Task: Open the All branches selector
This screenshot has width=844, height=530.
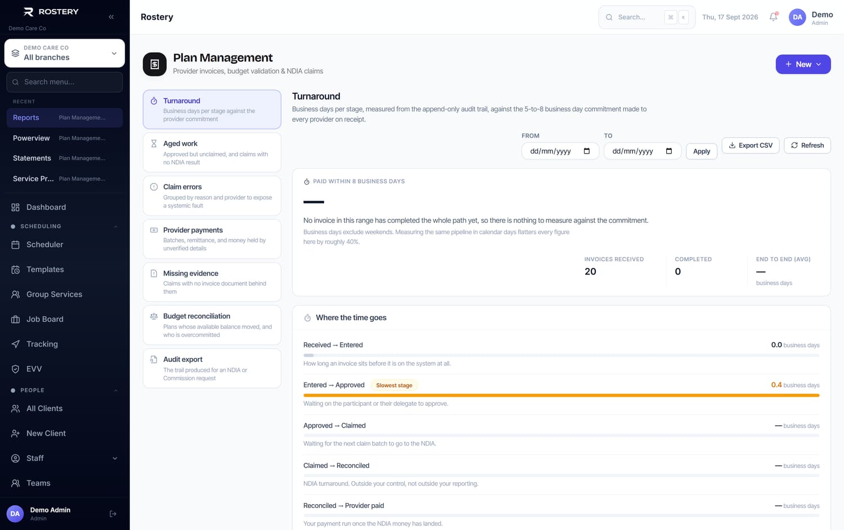Action: click(65, 53)
